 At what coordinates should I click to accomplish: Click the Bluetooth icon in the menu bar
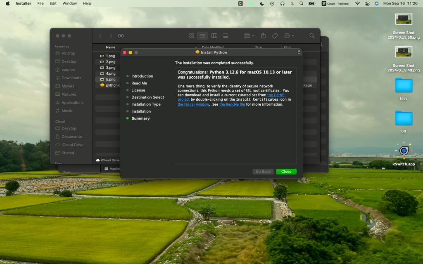(292, 3)
